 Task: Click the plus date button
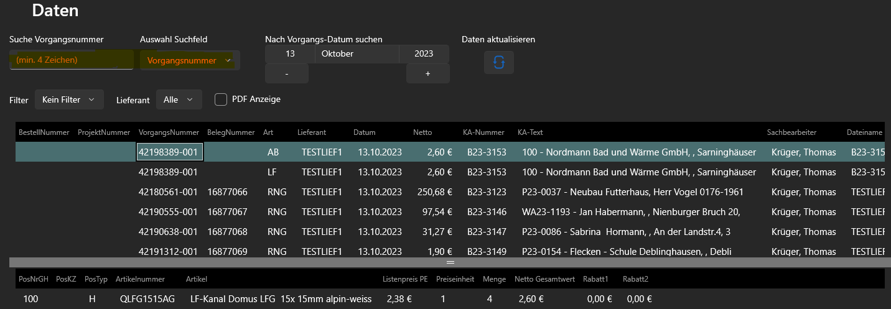[x=428, y=73]
